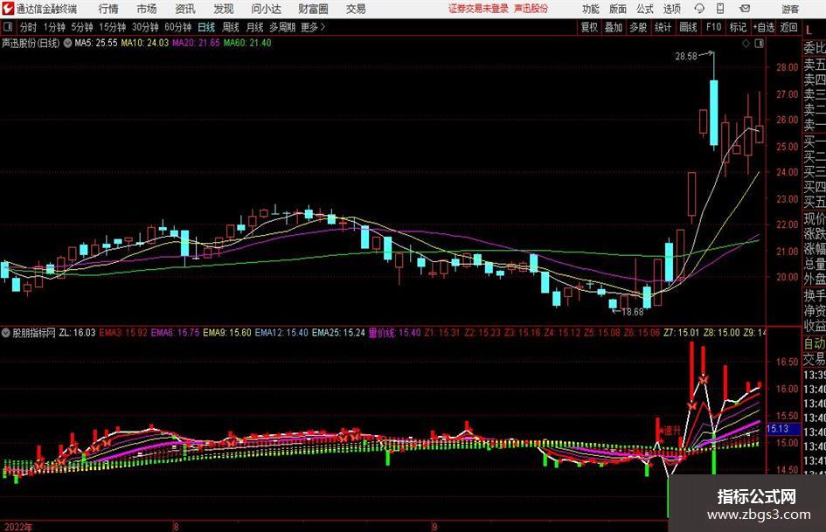826x532 pixels.
Task: Click the MA60: 21.40 label
Action: pyautogui.click(x=247, y=43)
